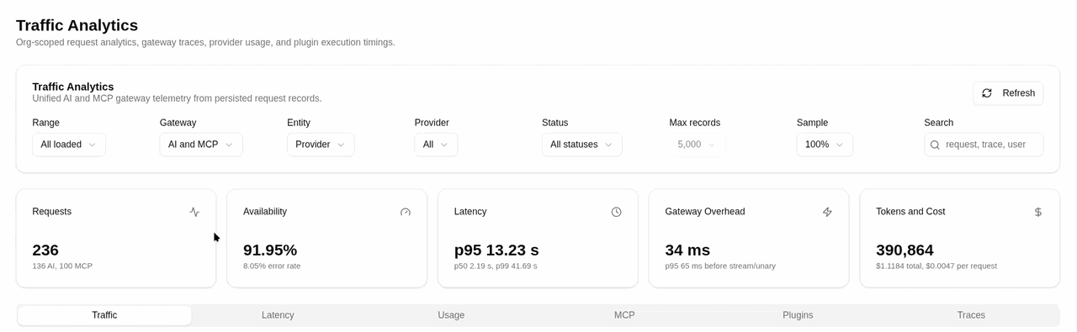Switch to the Latency tab
This screenshot has height=332, width=1077.
[278, 315]
